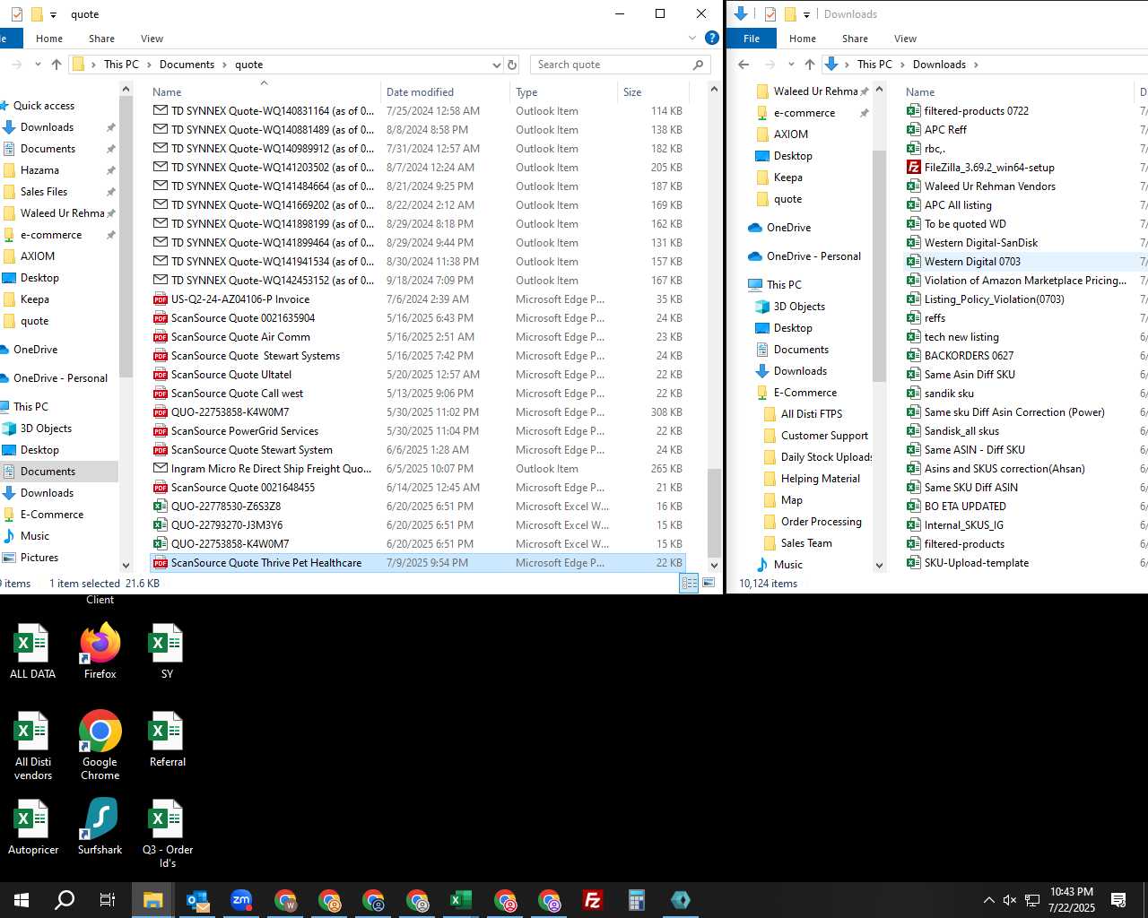Show hidden system tray icons
Screen dimensions: 1148x918
988,900
